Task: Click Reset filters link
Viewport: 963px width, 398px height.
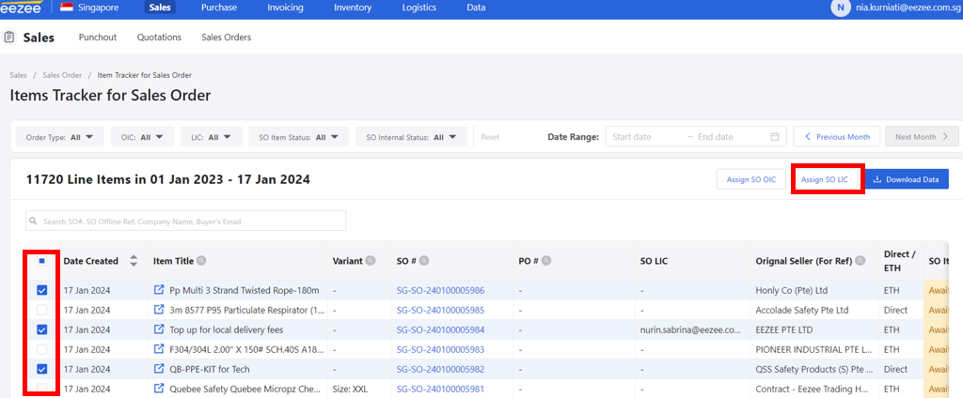Action: click(489, 137)
